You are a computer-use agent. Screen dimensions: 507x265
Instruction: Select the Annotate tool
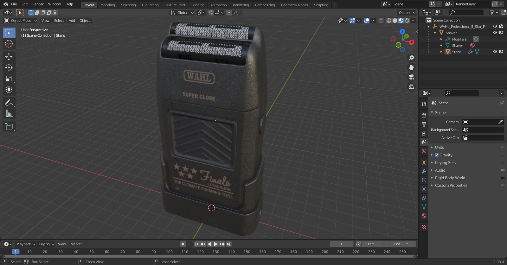9,102
